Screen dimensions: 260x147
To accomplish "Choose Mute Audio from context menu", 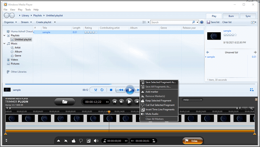I will [159, 114].
